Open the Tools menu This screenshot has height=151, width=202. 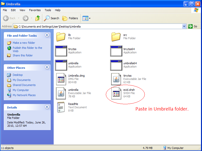coord(48,10)
